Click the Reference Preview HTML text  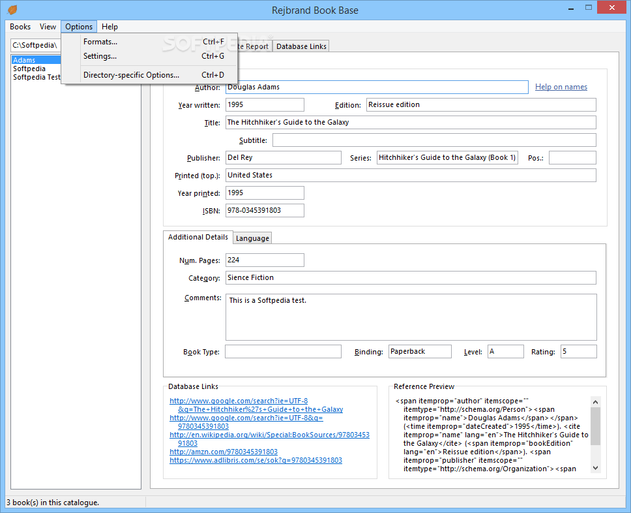pos(492,435)
